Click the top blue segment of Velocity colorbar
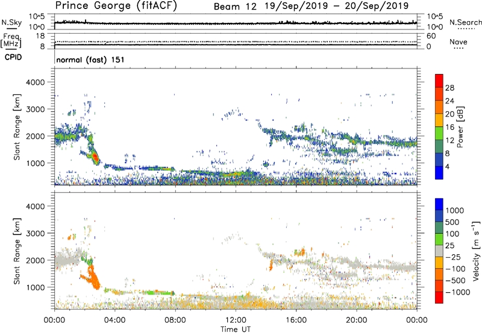 pos(439,204)
